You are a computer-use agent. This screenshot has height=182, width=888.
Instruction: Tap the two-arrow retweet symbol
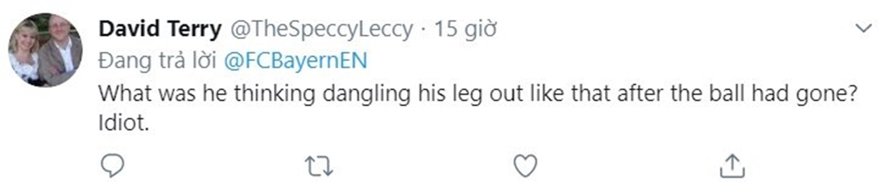pyautogui.click(x=319, y=166)
